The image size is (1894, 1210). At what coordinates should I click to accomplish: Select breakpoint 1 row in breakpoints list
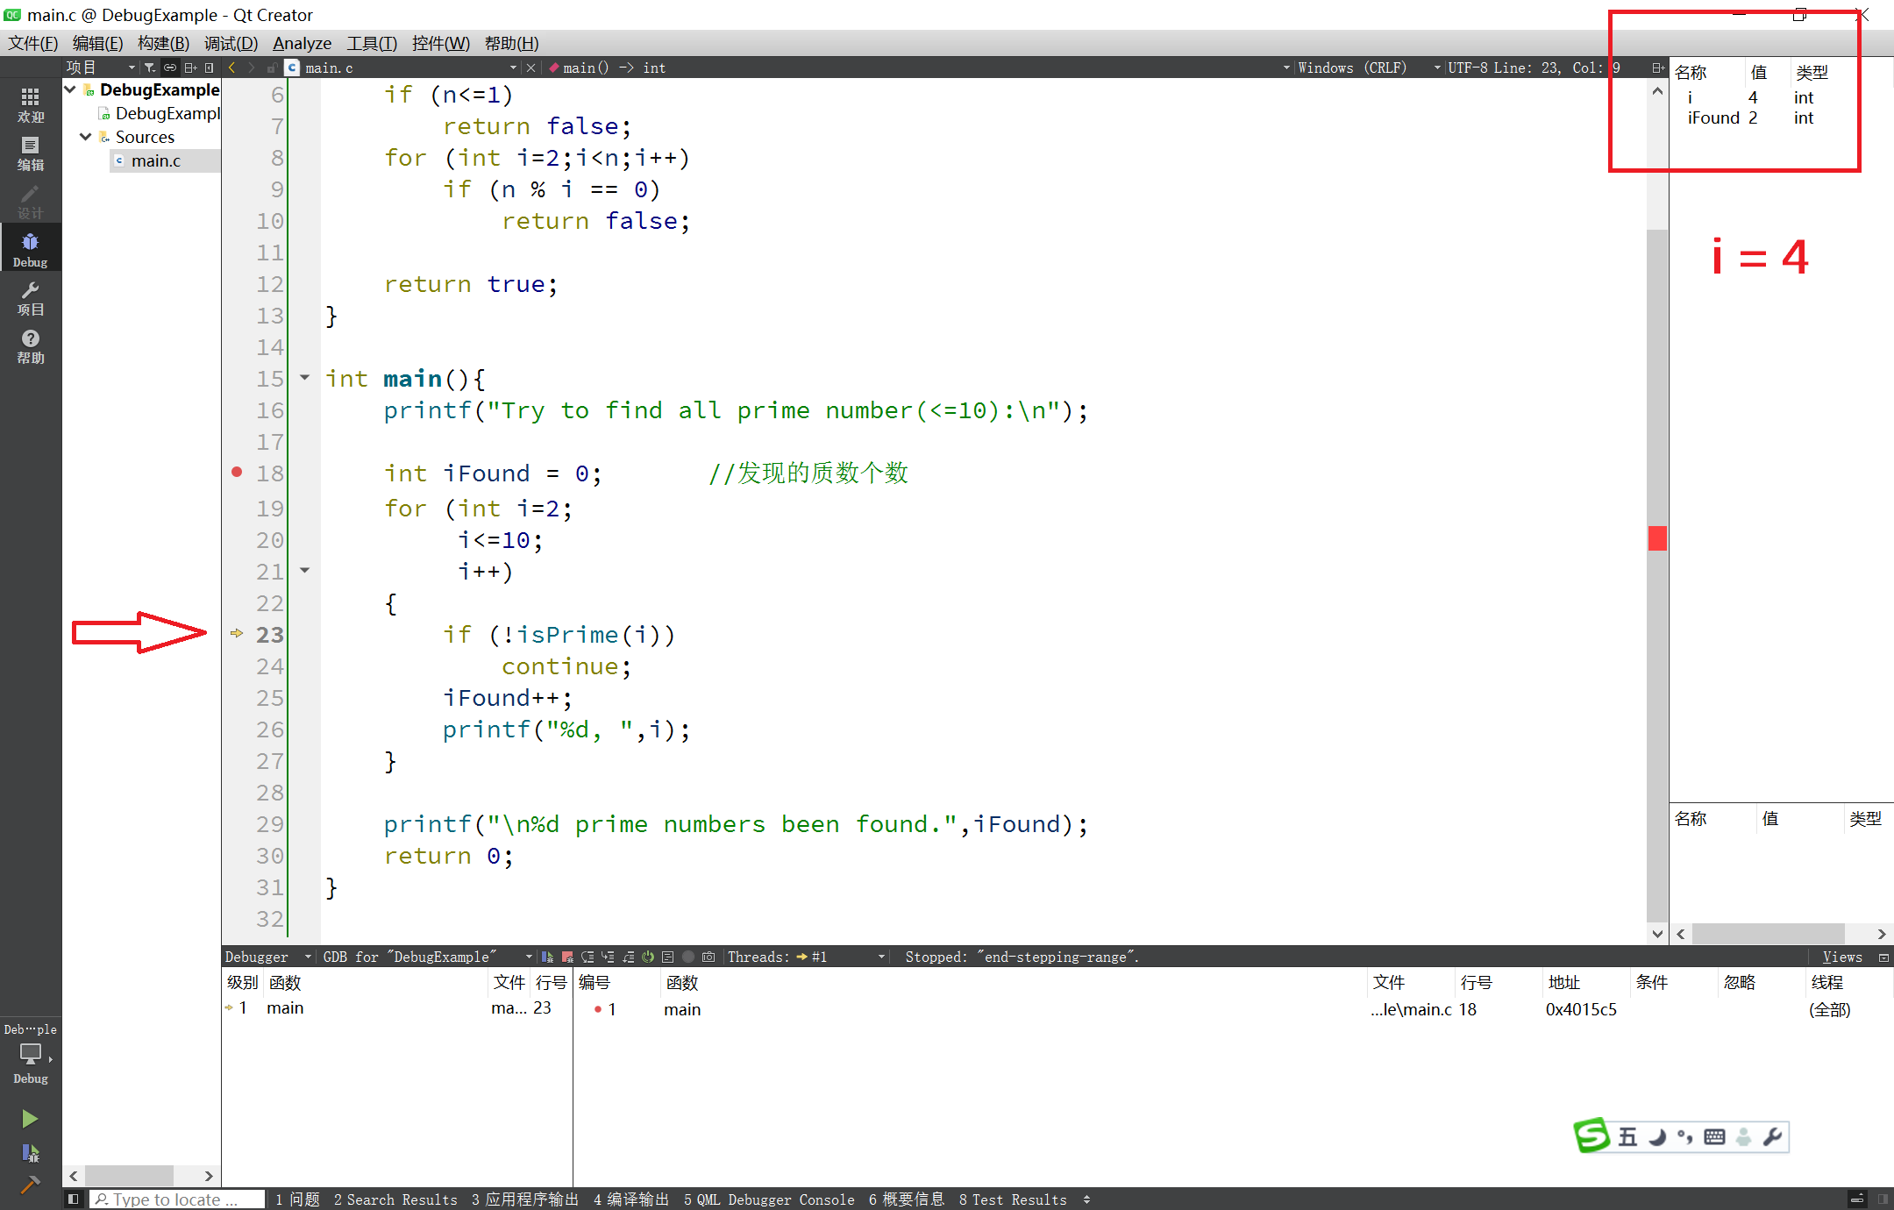coord(1232,1009)
